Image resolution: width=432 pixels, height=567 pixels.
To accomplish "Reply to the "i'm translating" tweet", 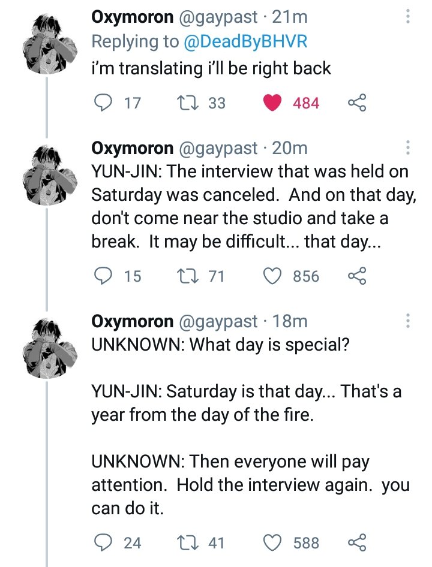I will coord(106,103).
